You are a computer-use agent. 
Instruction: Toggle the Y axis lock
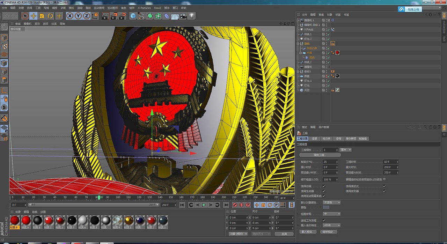click(78, 16)
